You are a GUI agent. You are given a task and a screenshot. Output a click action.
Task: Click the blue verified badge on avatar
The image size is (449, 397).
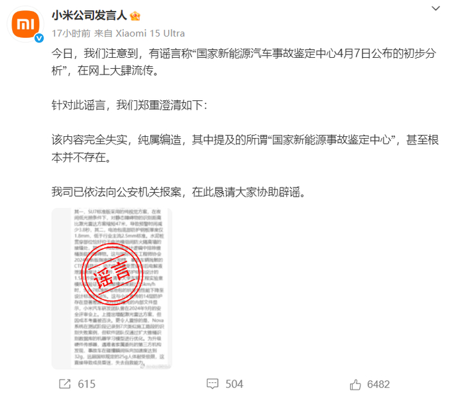[x=39, y=38]
